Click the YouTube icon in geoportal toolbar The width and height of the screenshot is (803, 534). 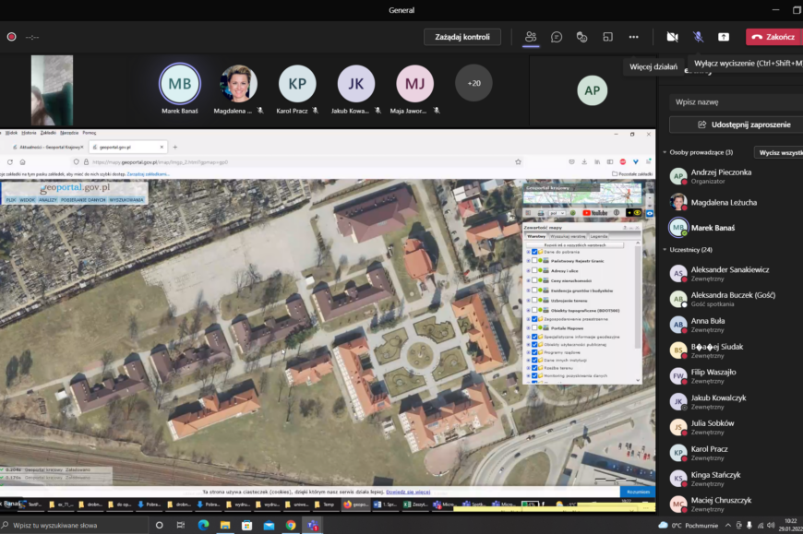tap(595, 213)
